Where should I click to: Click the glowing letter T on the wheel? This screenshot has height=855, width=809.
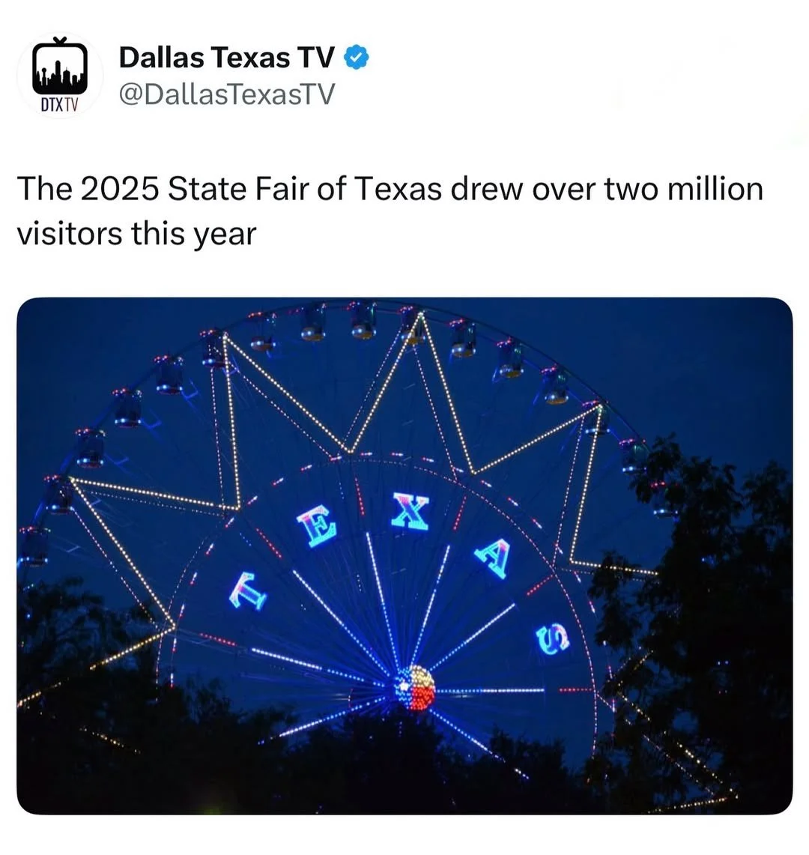248,590
